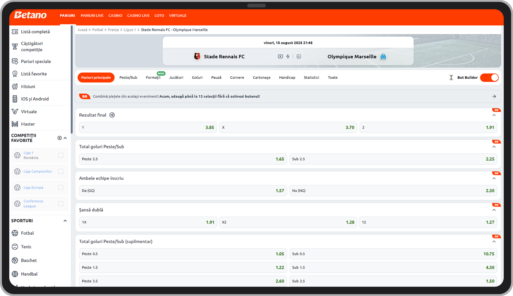This screenshot has width=513, height=296.
Task: Collapse the Rezultat final market
Action: pyautogui.click(x=494, y=115)
